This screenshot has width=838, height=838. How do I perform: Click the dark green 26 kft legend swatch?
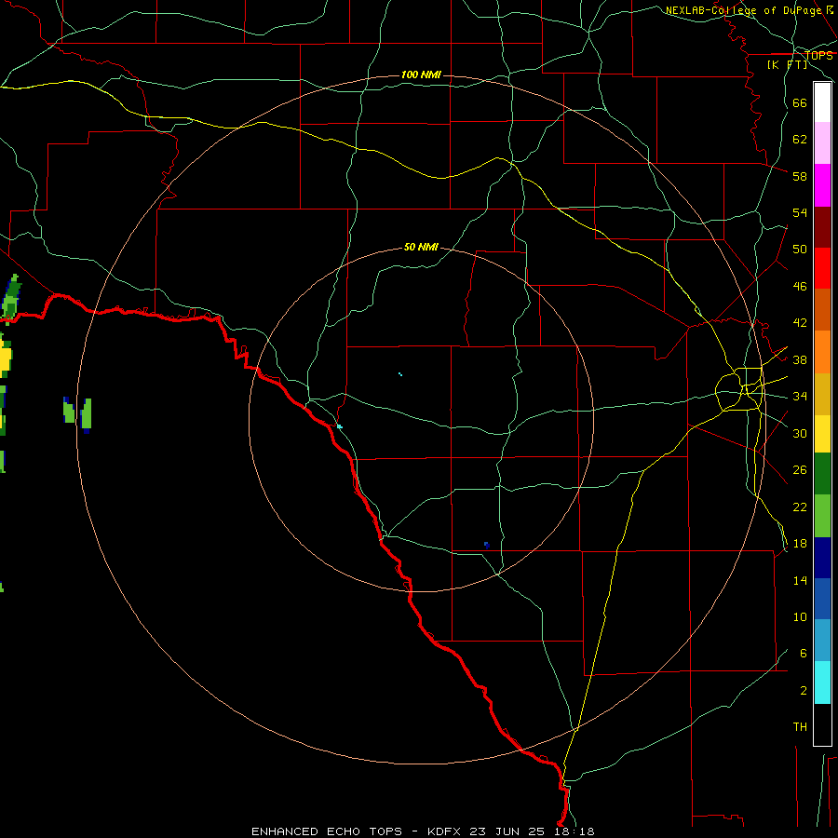click(822, 474)
